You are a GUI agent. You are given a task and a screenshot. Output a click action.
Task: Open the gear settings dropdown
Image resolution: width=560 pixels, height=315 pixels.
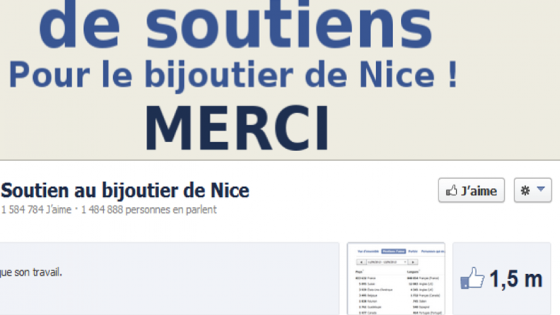click(x=533, y=190)
